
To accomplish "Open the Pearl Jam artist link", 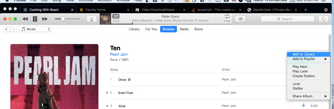I will (x=119, y=54).
